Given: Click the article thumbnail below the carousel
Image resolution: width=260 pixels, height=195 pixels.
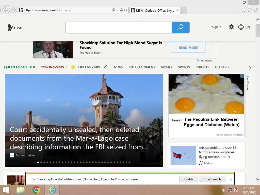Looking at the screenshot, I should coord(16,180).
